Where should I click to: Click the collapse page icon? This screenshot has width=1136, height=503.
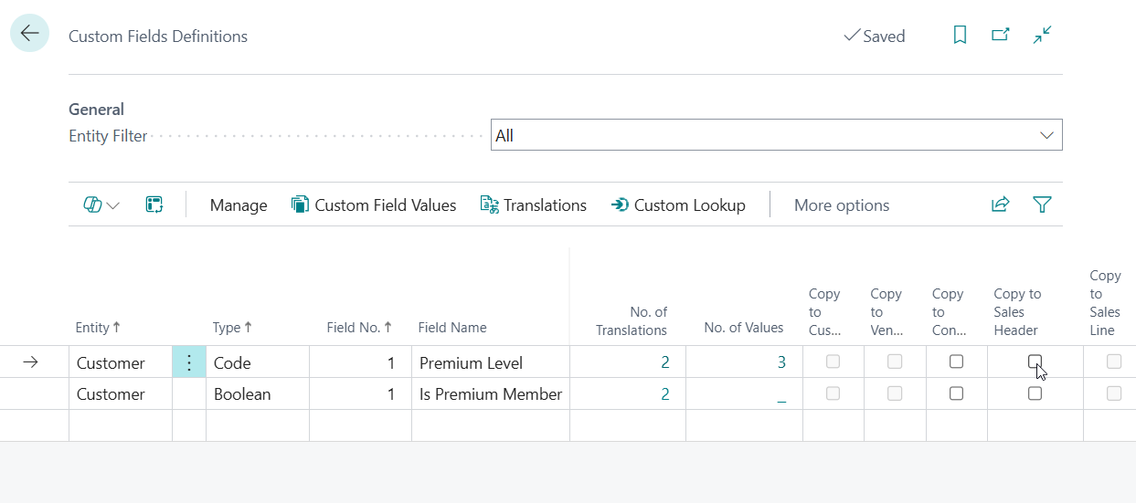pos(1042,36)
